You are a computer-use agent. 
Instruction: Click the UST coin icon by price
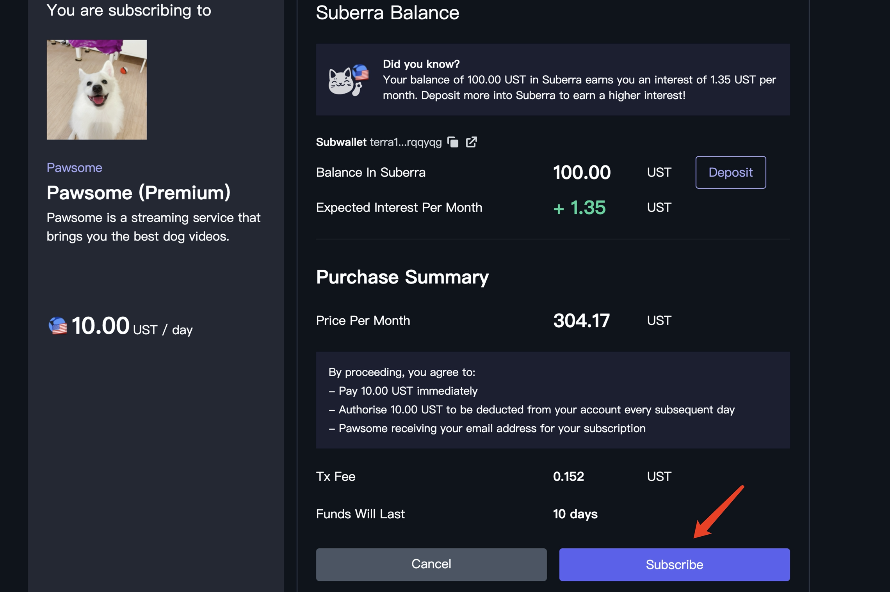[58, 326]
